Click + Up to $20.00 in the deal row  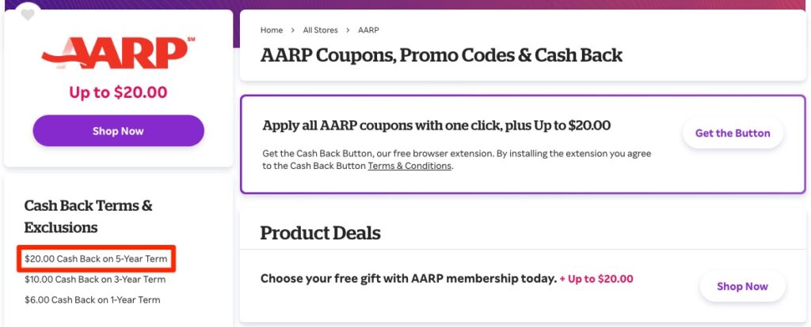coord(596,279)
